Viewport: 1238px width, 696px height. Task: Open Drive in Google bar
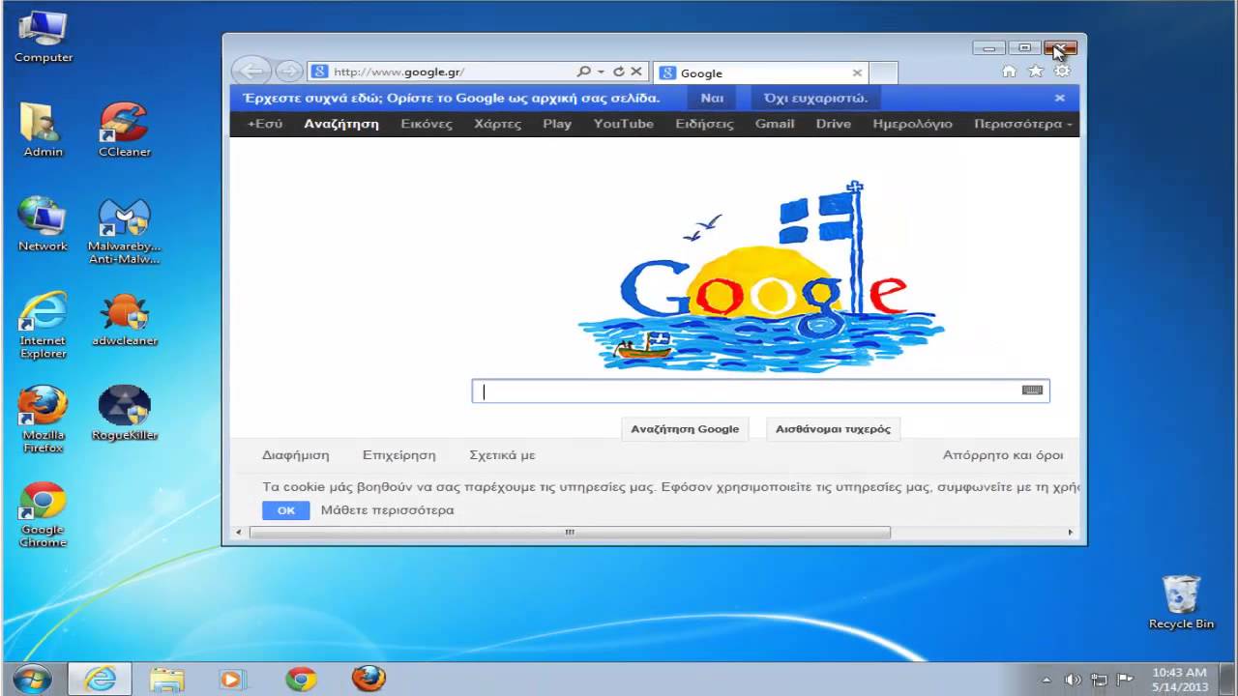(834, 124)
